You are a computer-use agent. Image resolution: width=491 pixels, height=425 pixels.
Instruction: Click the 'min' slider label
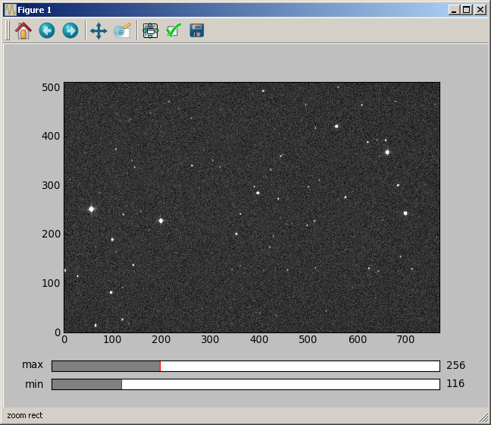(34, 384)
